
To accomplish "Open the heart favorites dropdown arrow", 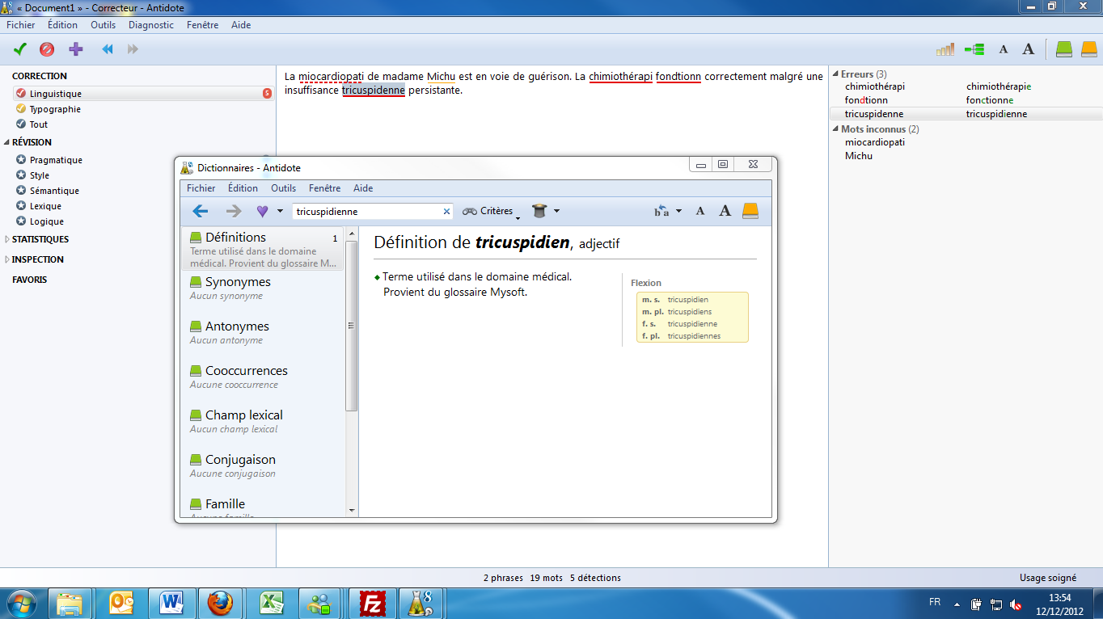I will [x=280, y=211].
